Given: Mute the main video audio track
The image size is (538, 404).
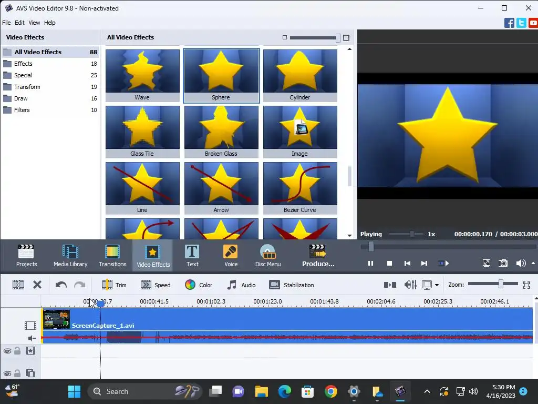Looking at the screenshot, I should tap(32, 338).
